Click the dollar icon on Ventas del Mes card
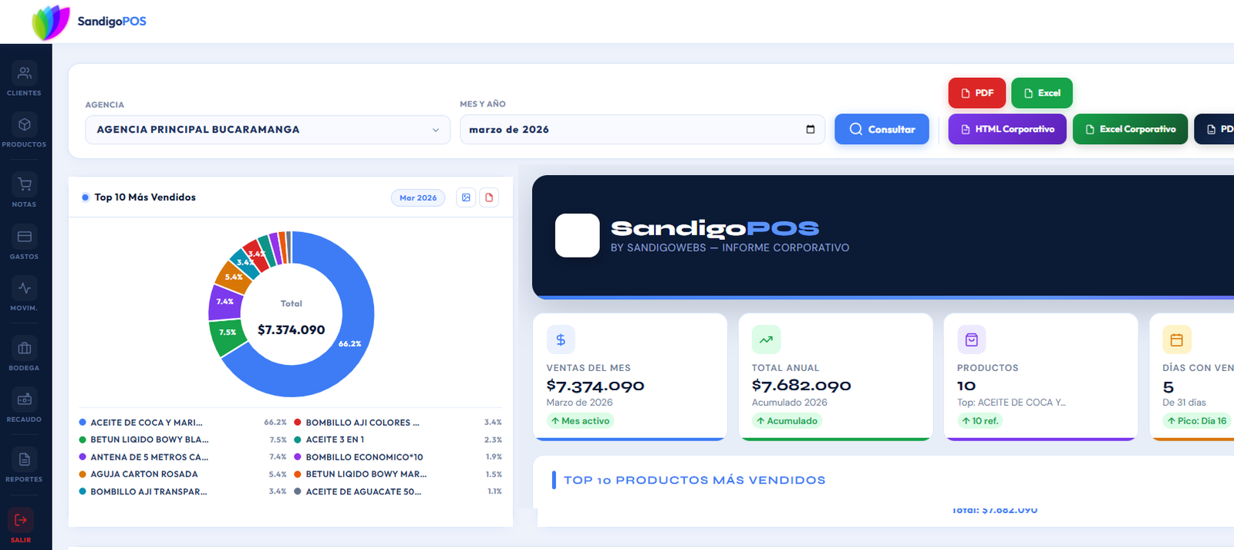 pyautogui.click(x=561, y=339)
